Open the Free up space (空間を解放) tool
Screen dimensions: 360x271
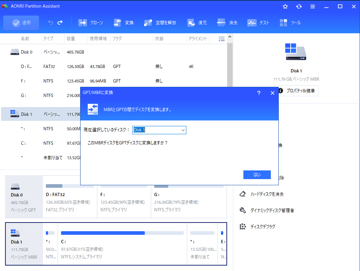click(160, 23)
